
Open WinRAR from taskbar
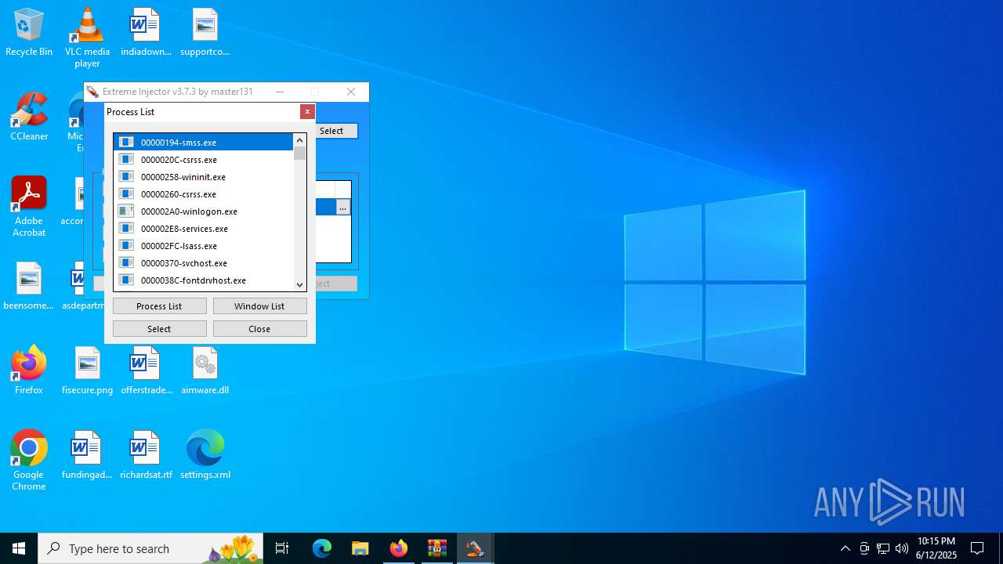point(436,548)
